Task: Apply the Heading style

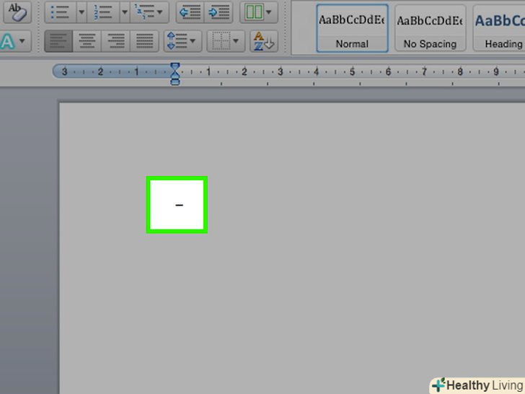Action: tap(499, 28)
